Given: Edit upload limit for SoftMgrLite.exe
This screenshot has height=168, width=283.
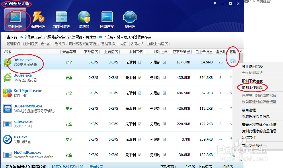Looking at the screenshot, I should pos(164,93).
